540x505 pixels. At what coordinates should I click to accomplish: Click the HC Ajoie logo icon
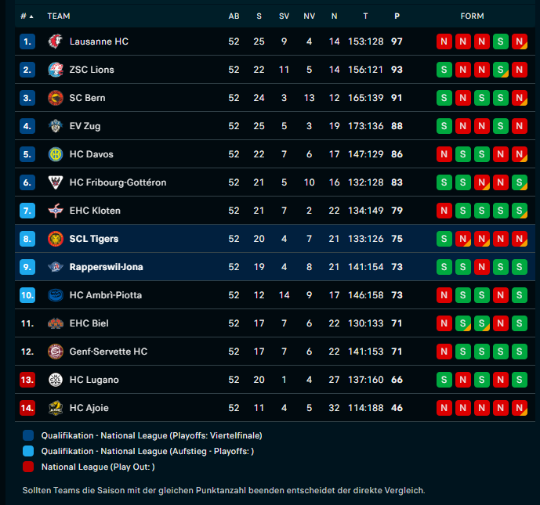tap(55, 408)
